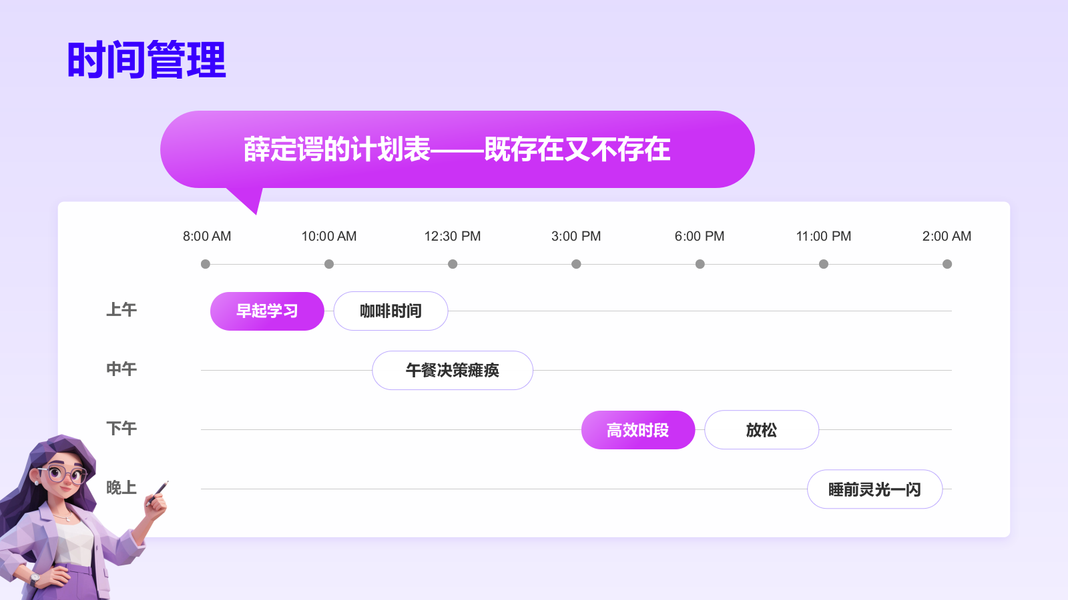The width and height of the screenshot is (1068, 600).
Task: Select the 高效时段 purple block
Action: (x=637, y=430)
